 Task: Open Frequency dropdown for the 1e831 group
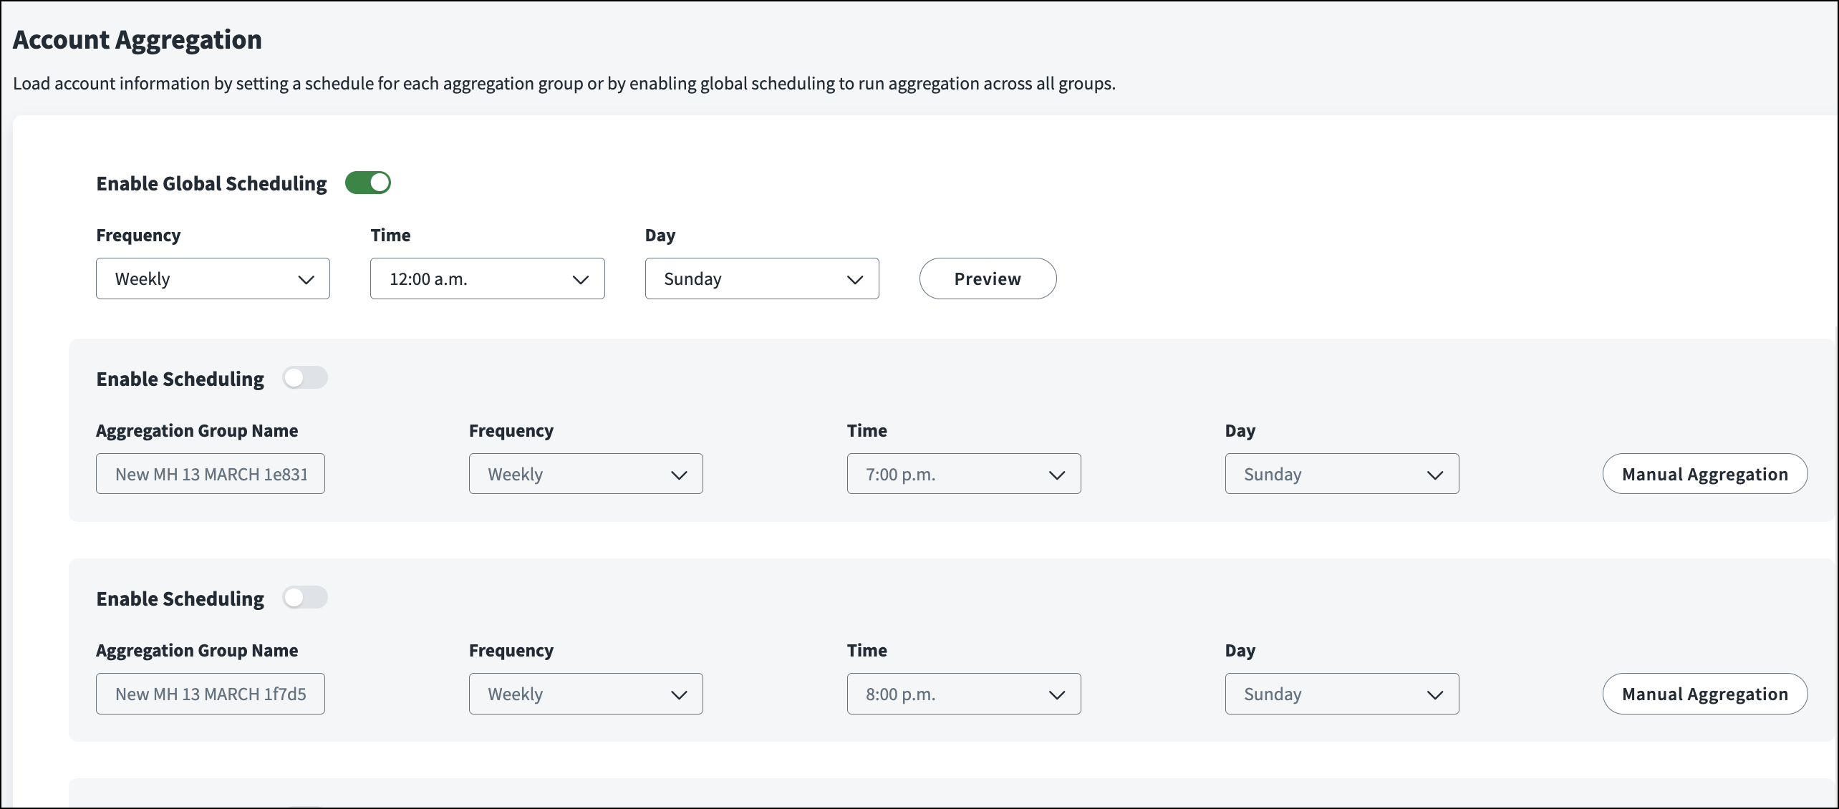tap(585, 474)
